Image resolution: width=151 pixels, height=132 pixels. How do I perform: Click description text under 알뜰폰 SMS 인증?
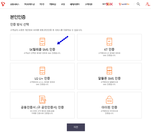click(109, 83)
